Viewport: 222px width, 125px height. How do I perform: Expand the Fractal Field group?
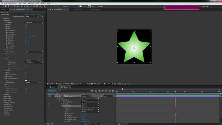[x=3, y=104]
